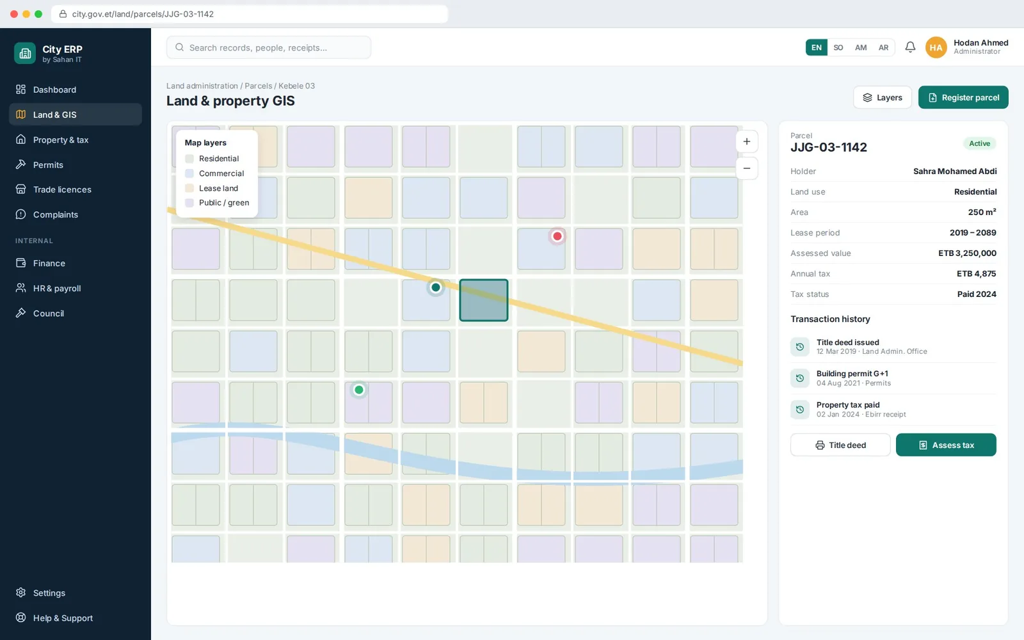
Task: Click the Complaints alert icon
Action: point(21,214)
